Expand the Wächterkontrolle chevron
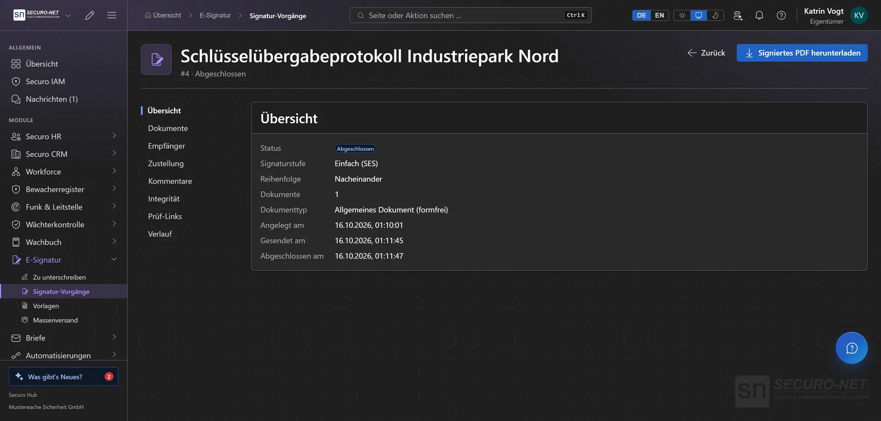 [x=114, y=224]
